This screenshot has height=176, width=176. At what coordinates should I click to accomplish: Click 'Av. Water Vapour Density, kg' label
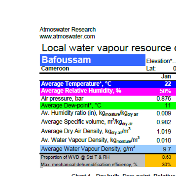pos(90,140)
